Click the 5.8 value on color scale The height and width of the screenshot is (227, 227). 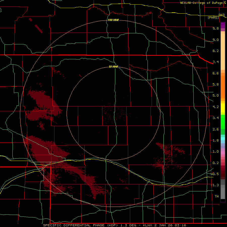tap(216, 84)
